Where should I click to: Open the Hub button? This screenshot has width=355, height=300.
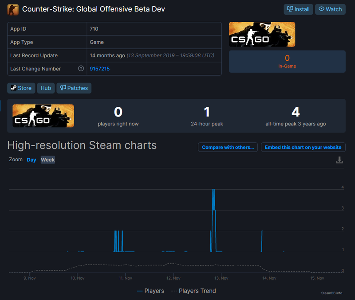click(x=46, y=88)
